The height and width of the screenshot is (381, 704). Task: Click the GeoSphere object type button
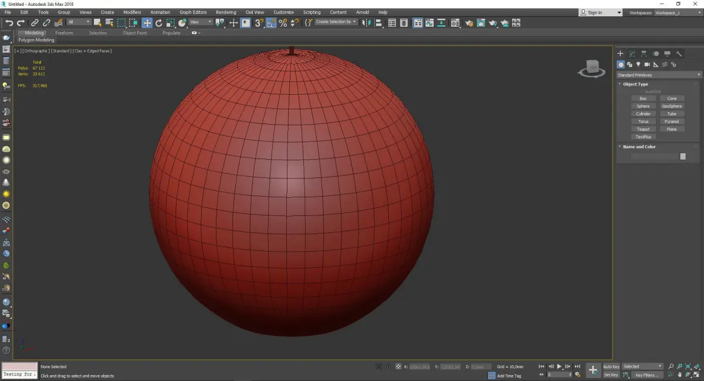point(672,107)
